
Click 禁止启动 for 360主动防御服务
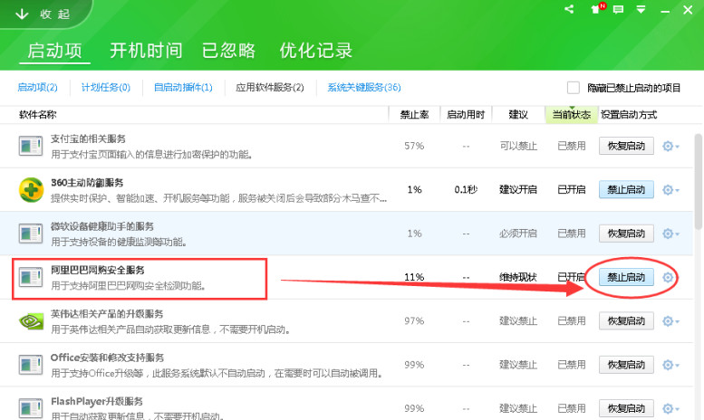click(626, 190)
